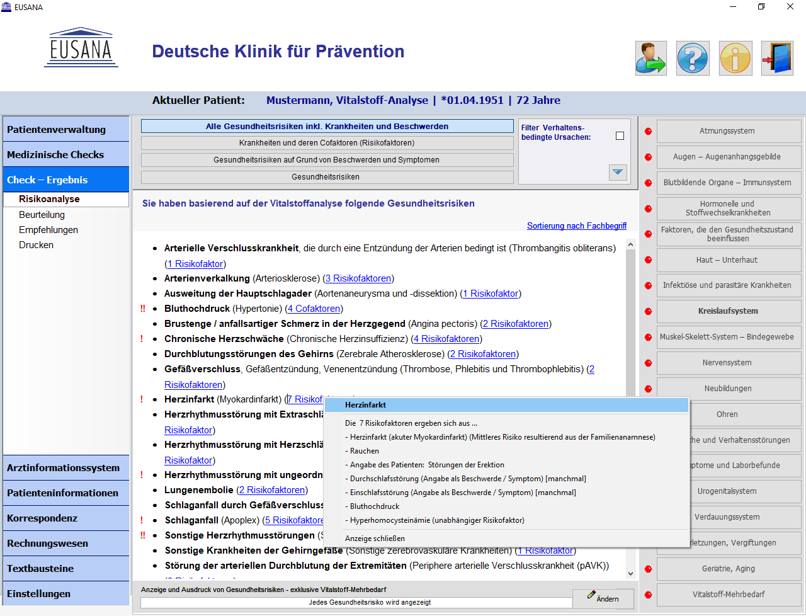Open Medizinische Checks section
Image resolution: width=806 pixels, height=616 pixels.
pyautogui.click(x=66, y=154)
